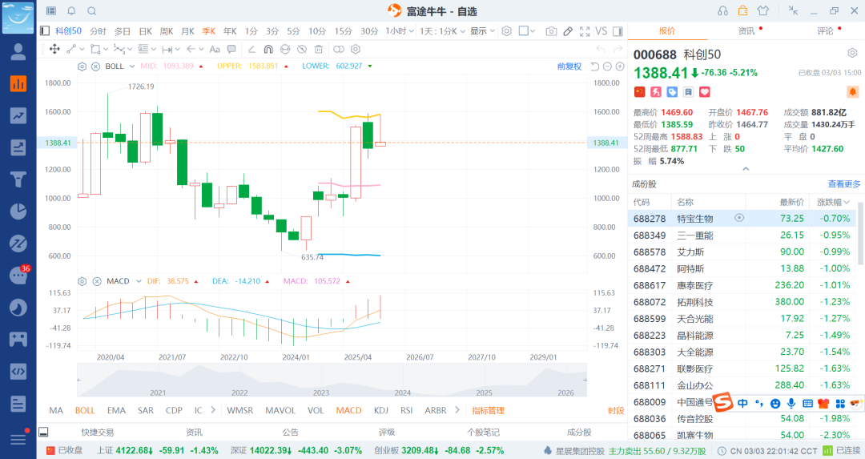The width and height of the screenshot is (865, 459).
Task: Switch to the 资讯 tab in right panel
Action: point(746,31)
